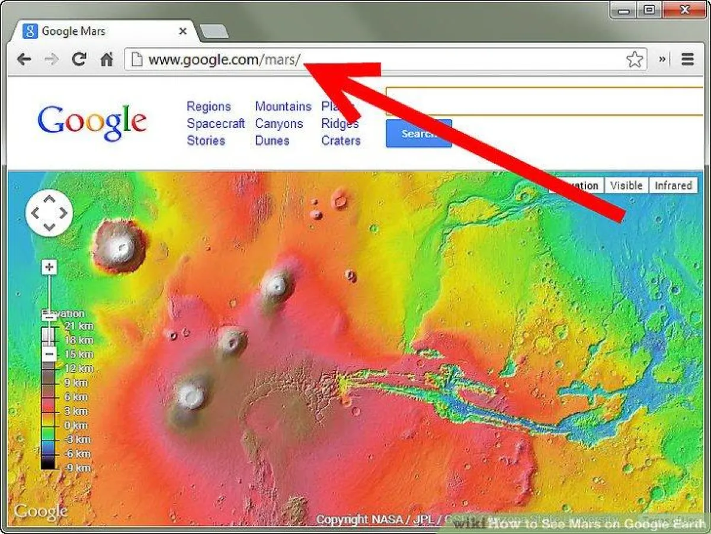Viewport: 711px width, 534px height.
Task: Open the Spacecraft link
Action: 216,124
